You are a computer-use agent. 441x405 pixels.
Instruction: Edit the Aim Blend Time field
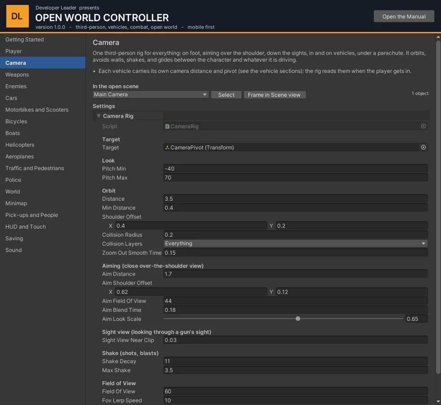click(x=296, y=310)
